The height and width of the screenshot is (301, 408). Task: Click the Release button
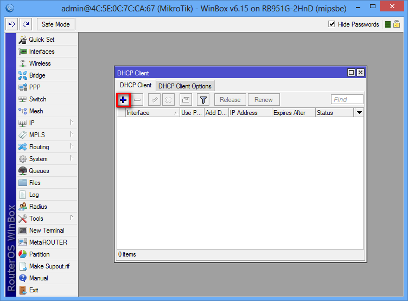pos(230,100)
